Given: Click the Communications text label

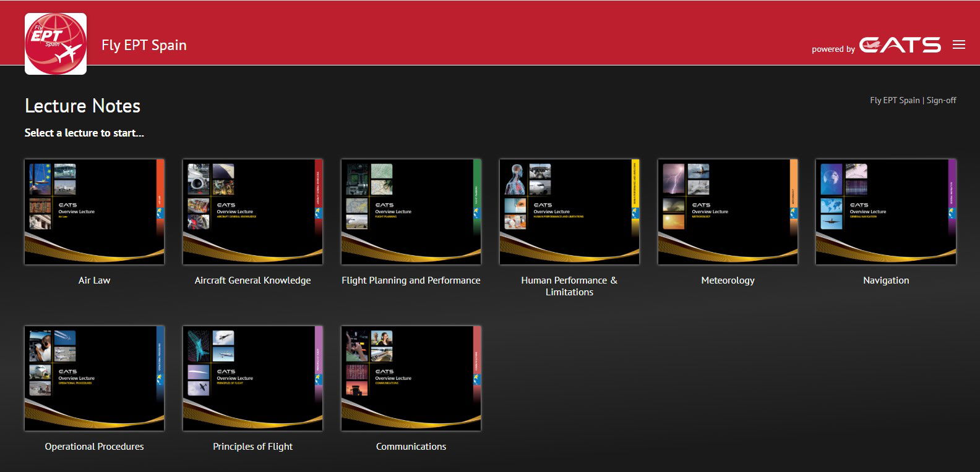Looking at the screenshot, I should coord(411,447).
